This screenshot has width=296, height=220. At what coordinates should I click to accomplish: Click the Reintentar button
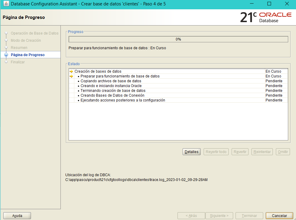pos(262,152)
